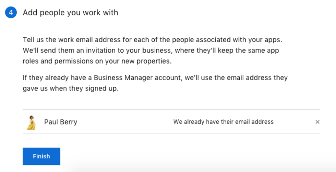Click the line starting "We'll send them"

pyautogui.click(x=151, y=51)
